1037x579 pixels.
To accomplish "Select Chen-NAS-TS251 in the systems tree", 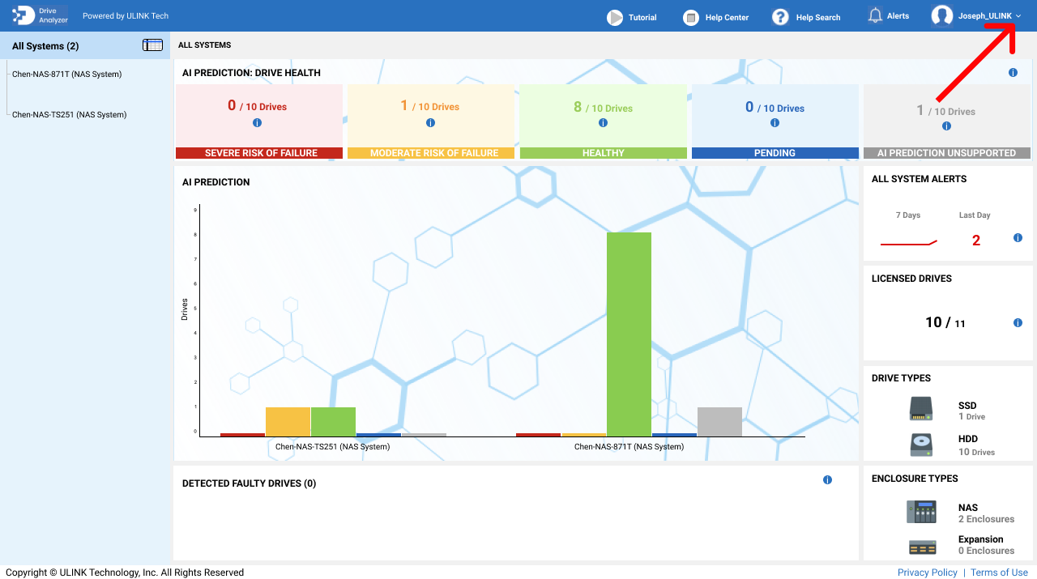I will (x=69, y=115).
